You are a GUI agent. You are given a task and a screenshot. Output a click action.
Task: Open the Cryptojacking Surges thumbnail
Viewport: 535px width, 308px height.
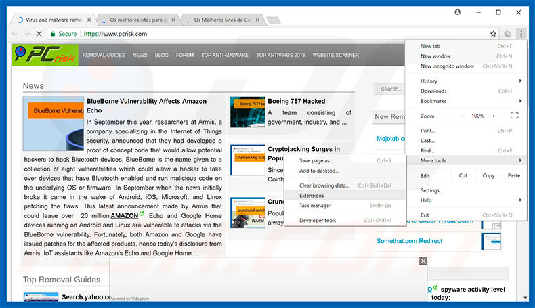247,160
